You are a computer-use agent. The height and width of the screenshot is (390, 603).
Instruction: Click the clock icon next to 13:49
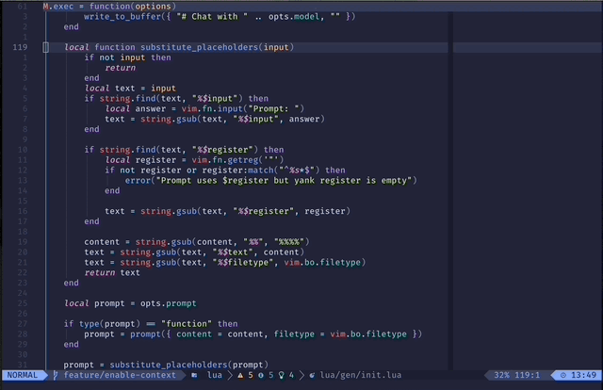(x=564, y=375)
